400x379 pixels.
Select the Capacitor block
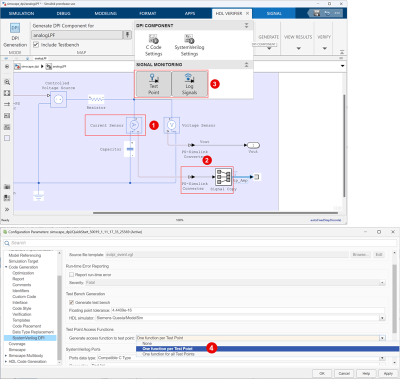tap(130, 149)
